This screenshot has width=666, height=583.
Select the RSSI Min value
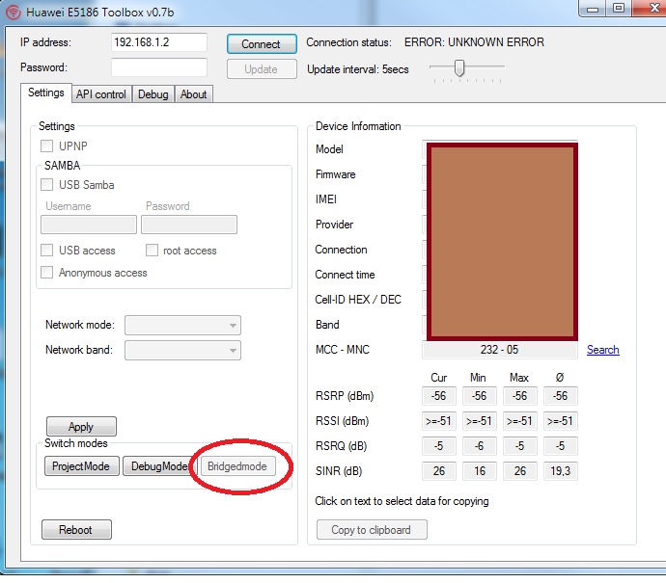tap(479, 421)
